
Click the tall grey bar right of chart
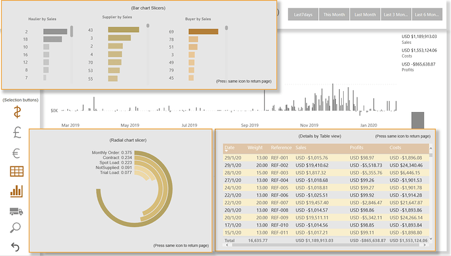coord(418,120)
